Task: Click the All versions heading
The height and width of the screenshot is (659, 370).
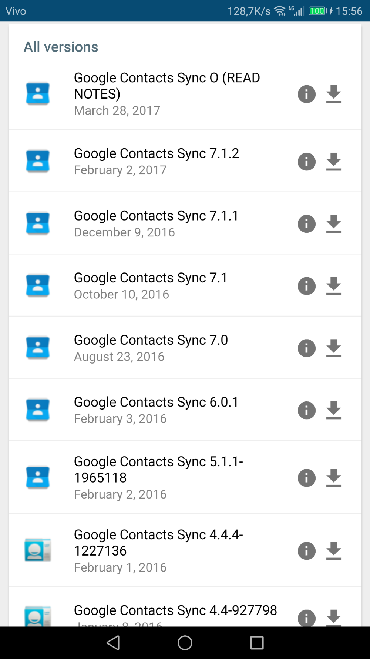Action: point(61,47)
